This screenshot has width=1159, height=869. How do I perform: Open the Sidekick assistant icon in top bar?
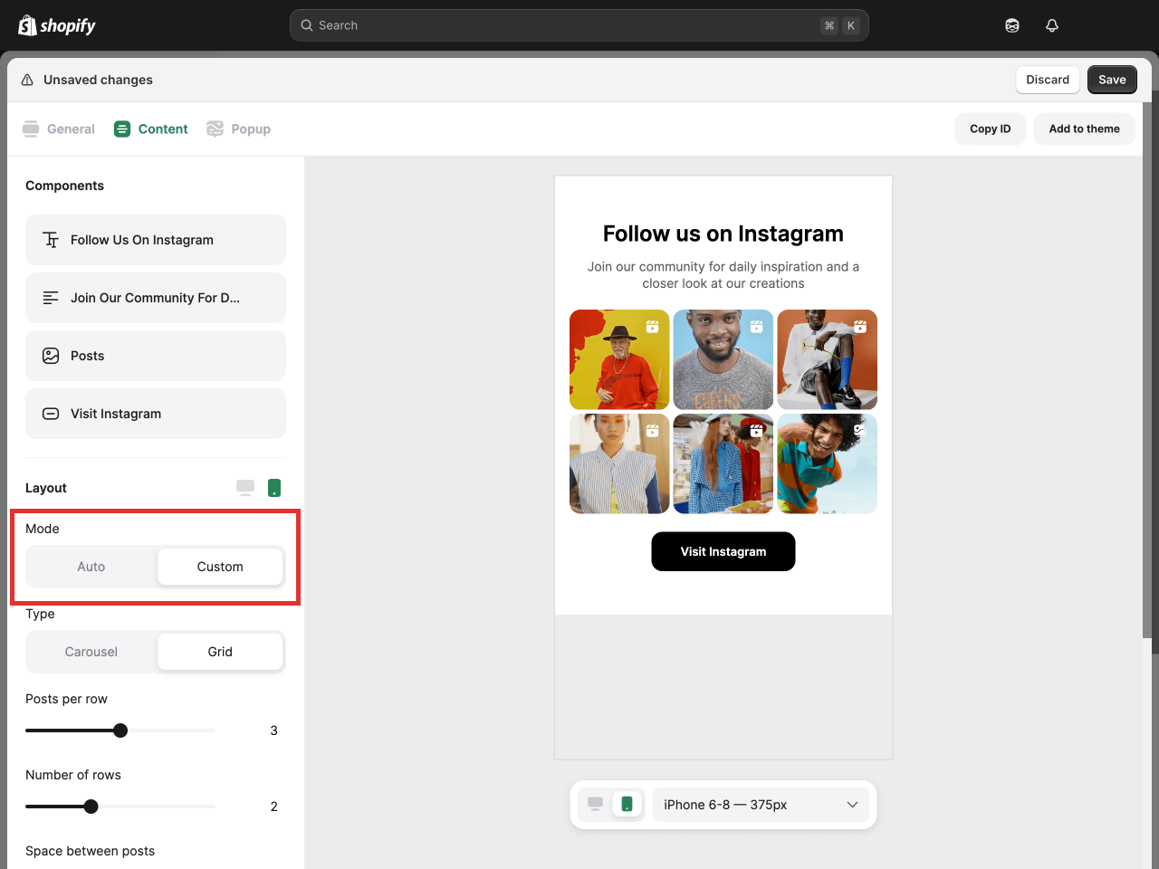[1012, 25]
